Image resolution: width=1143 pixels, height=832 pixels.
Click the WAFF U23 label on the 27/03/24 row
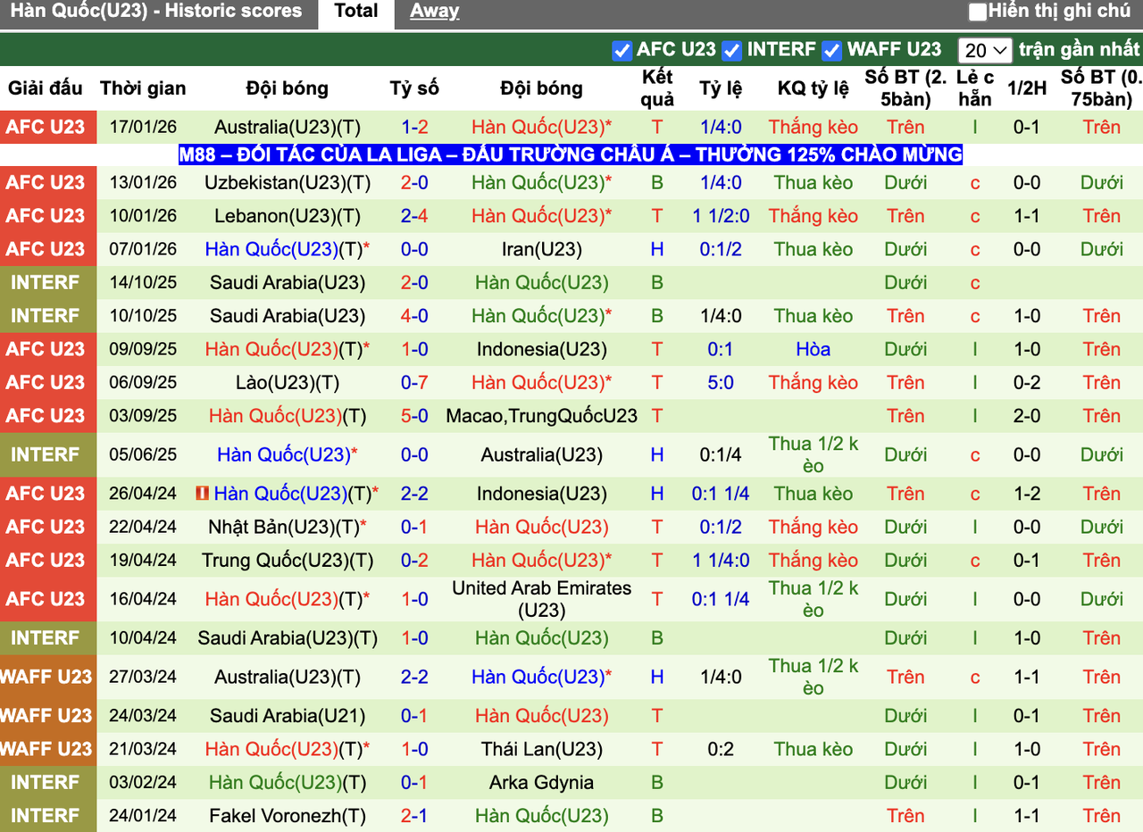click(x=48, y=677)
